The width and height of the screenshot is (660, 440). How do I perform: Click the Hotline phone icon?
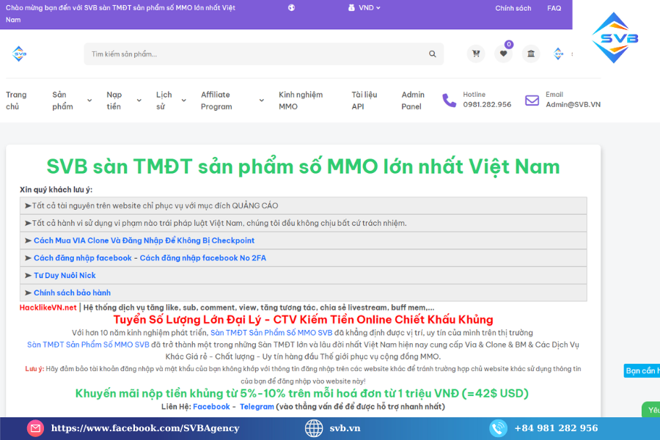449,100
